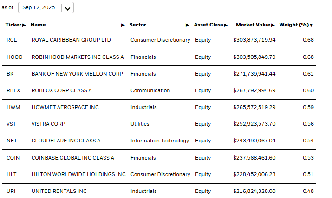This screenshot has width=332, height=198.
Task: Click Hilton Worldwide Holdings Inc
Action: [78, 174]
